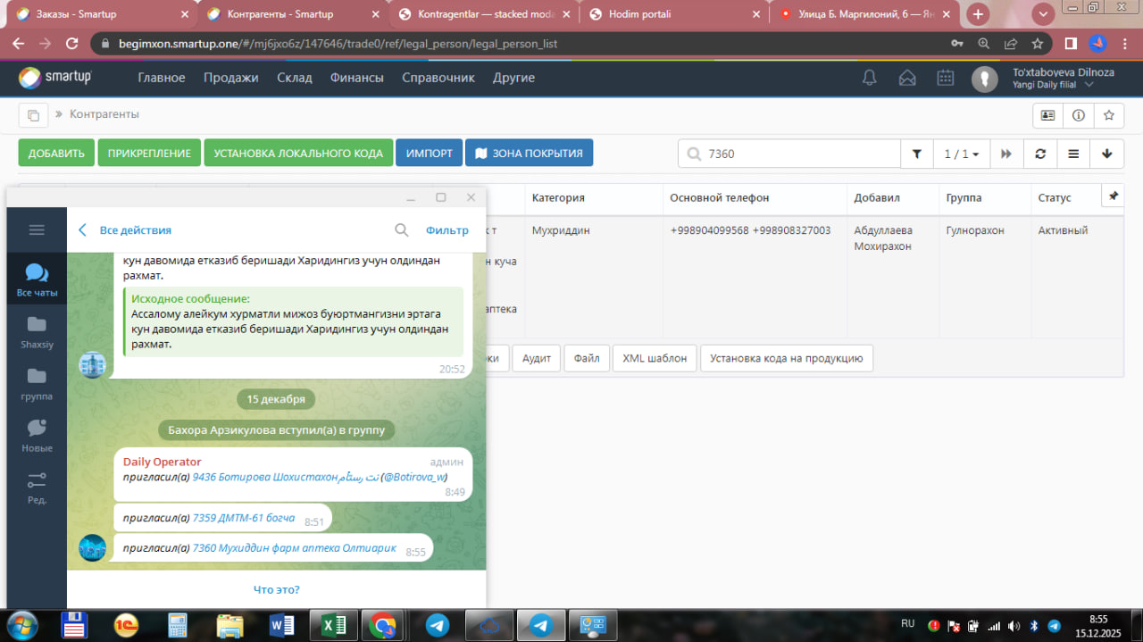The image size is (1143, 642).
Task: Open Excel from Windows taskbar
Action: (x=333, y=625)
